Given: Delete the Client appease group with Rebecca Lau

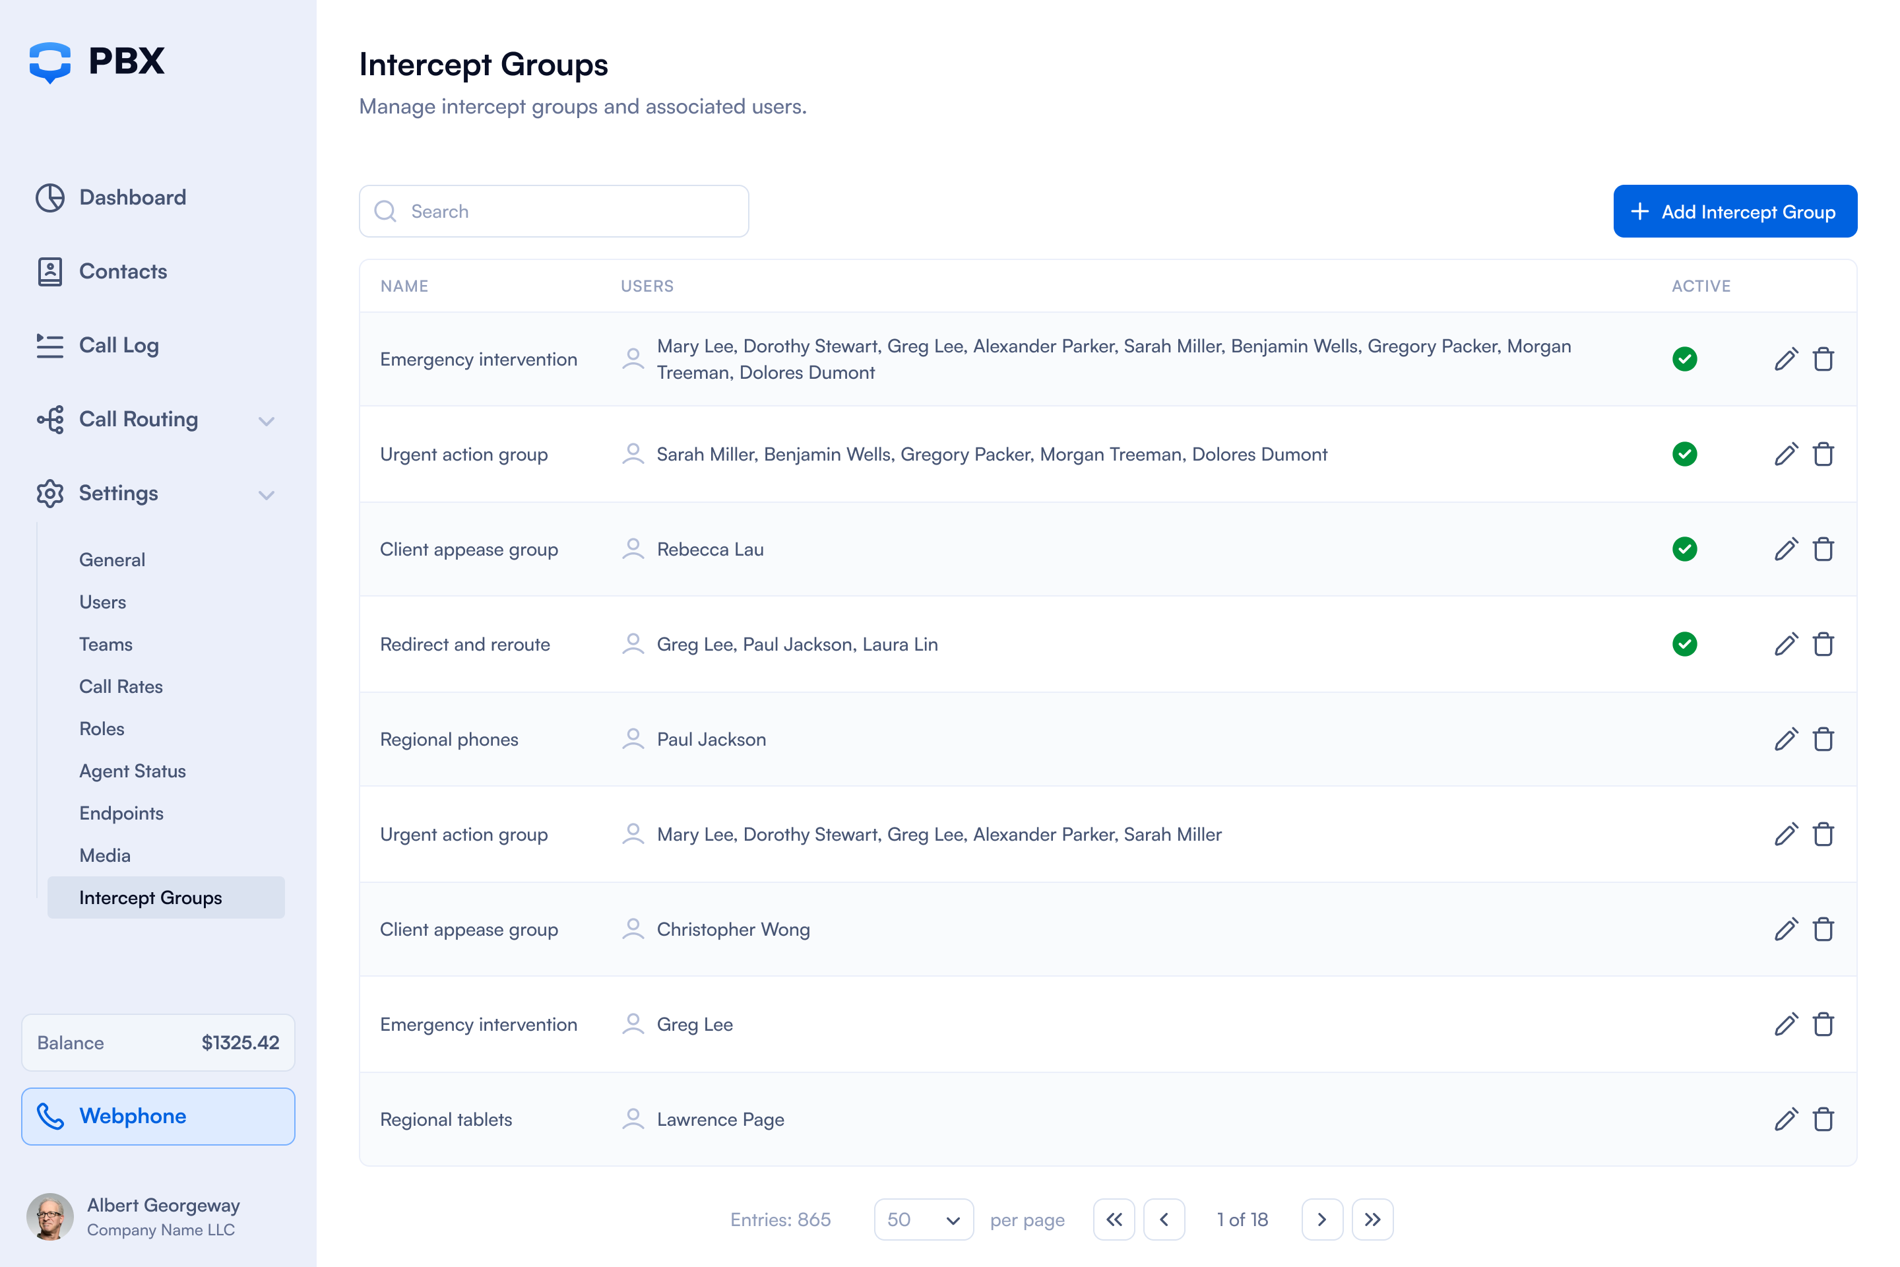Looking at the screenshot, I should (1823, 550).
